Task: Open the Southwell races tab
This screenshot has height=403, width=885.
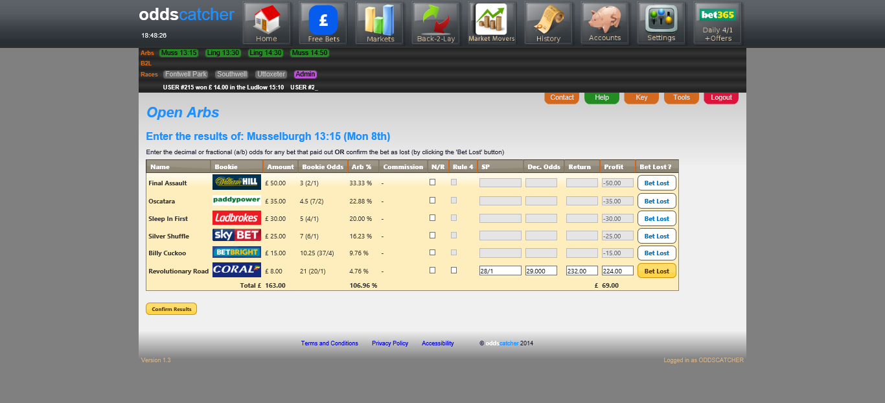Action: click(x=231, y=75)
